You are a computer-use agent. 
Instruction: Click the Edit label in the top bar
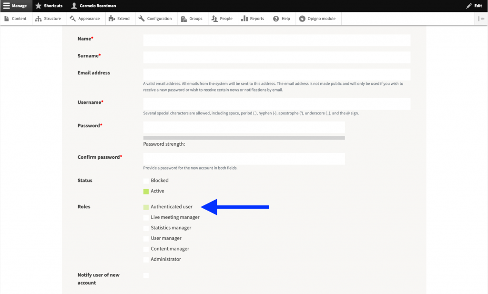coord(478,6)
